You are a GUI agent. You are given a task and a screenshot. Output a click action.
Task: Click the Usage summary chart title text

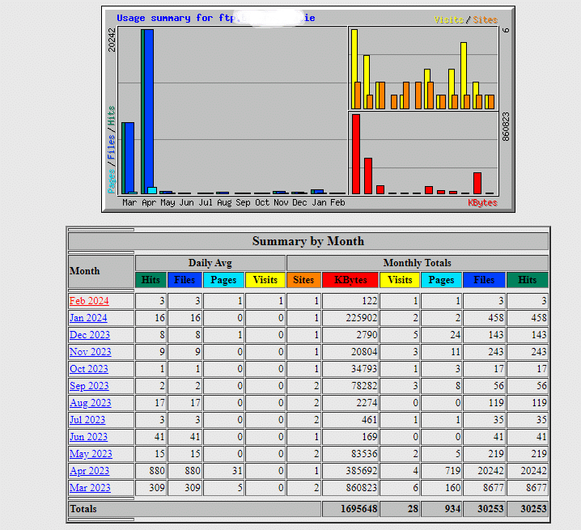point(216,18)
